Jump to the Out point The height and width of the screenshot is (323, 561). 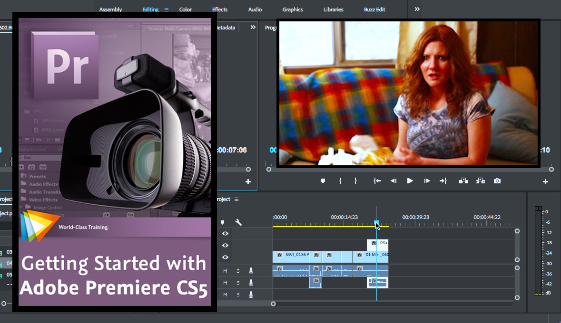coord(443,181)
